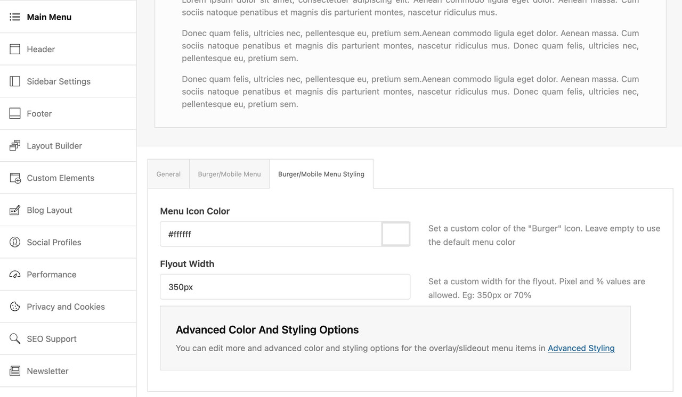The width and height of the screenshot is (682, 397).
Task: Open the Advanced Styling link
Action: coord(581,348)
